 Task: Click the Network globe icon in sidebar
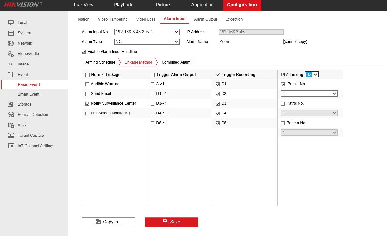pyautogui.click(x=11, y=43)
